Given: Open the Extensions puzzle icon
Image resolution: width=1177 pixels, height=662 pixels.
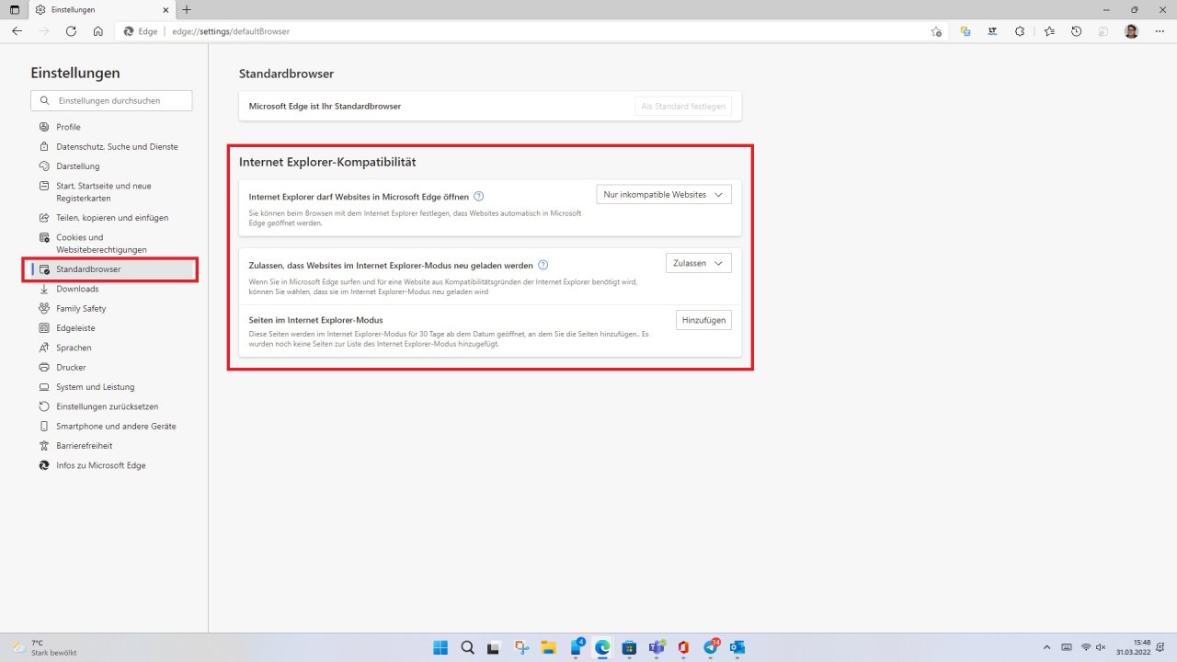Looking at the screenshot, I should point(1020,31).
